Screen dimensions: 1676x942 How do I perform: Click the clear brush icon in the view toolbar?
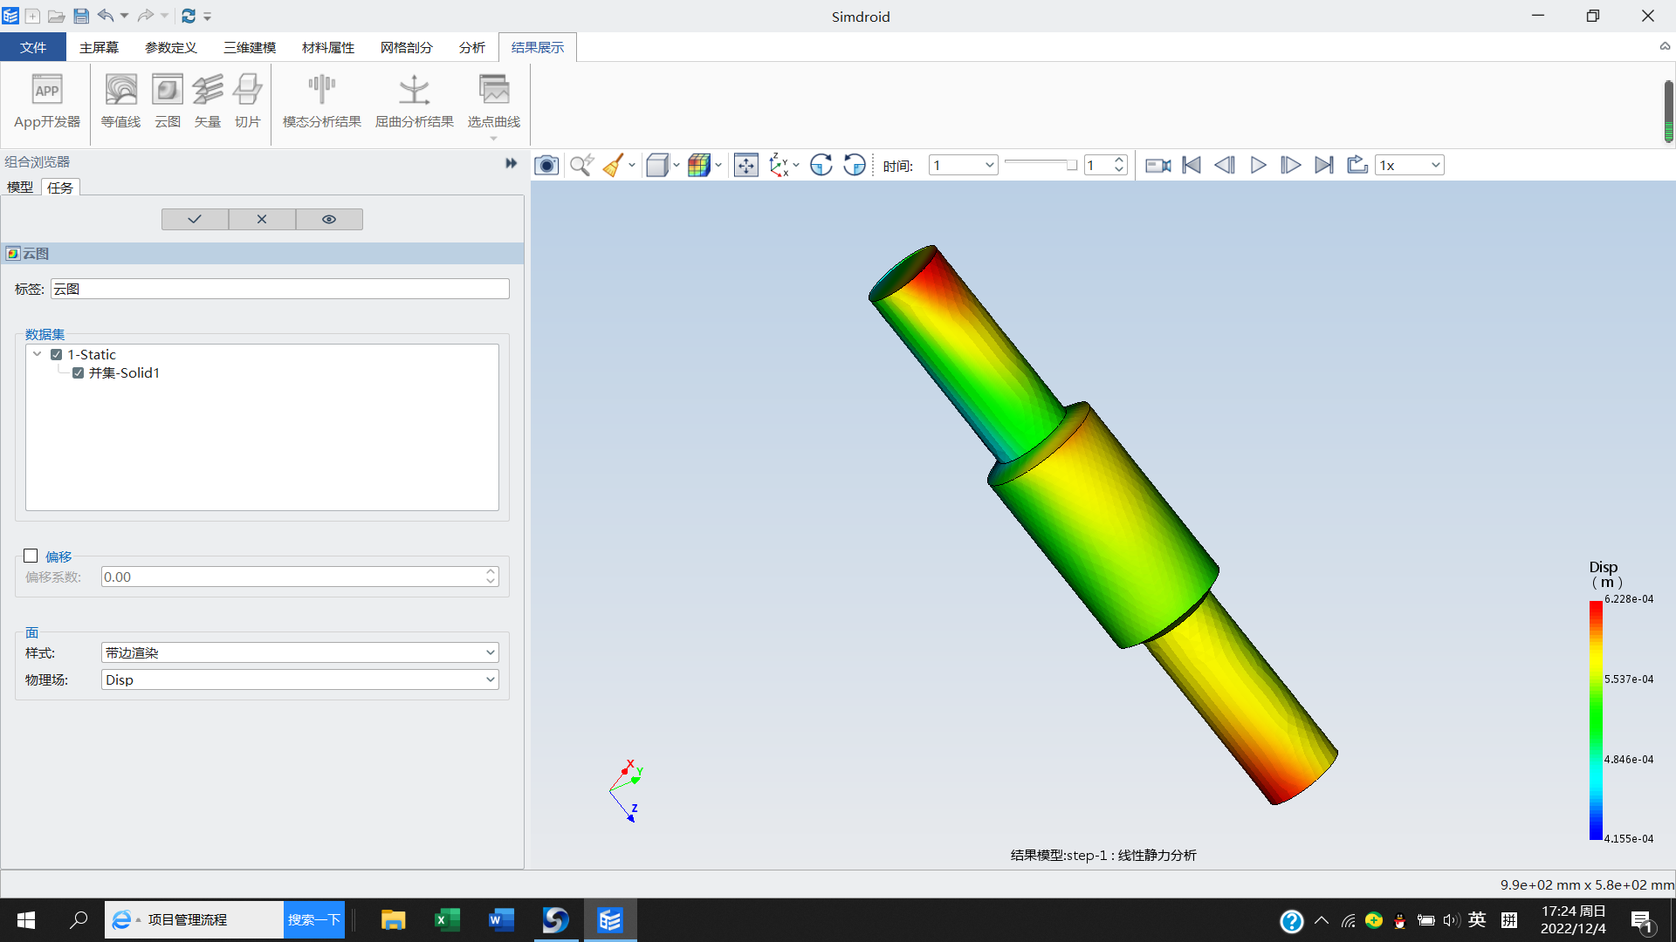[614, 165]
